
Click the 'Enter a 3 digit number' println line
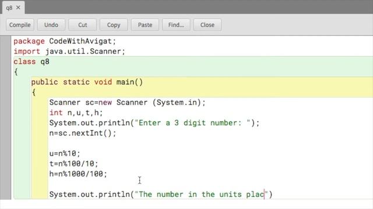(154, 123)
